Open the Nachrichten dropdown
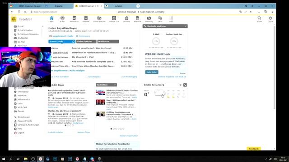Image resolution: width=289 pixels, height=162 pixels. [107, 85]
